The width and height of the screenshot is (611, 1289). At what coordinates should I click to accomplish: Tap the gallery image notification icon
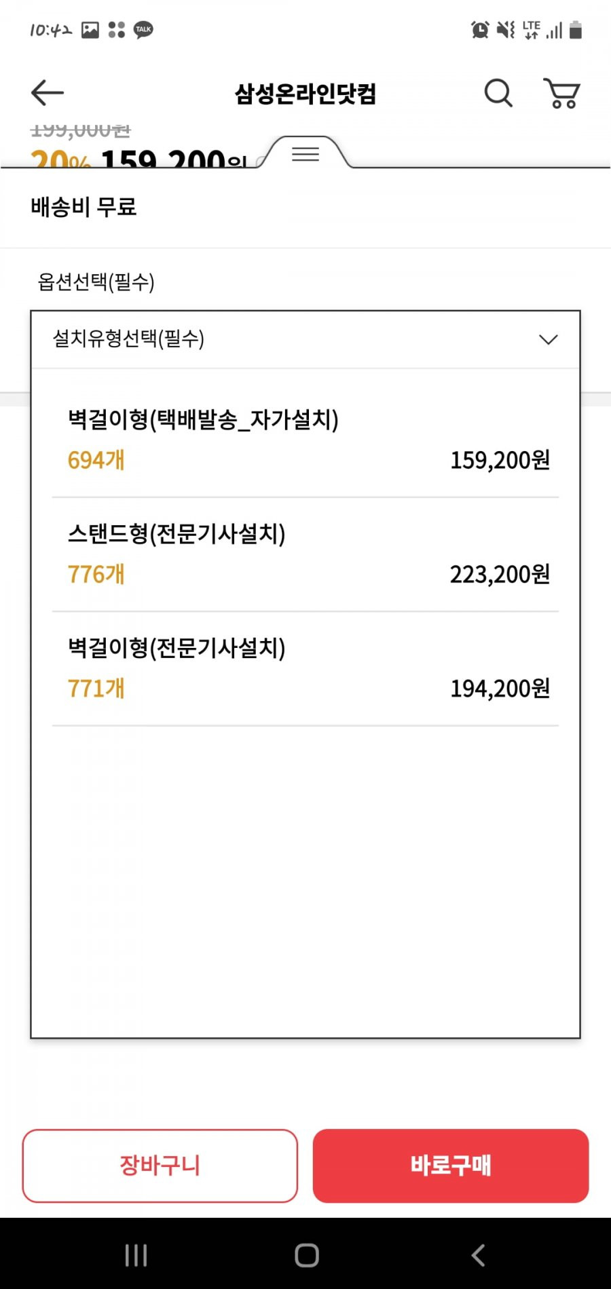pos(90,30)
